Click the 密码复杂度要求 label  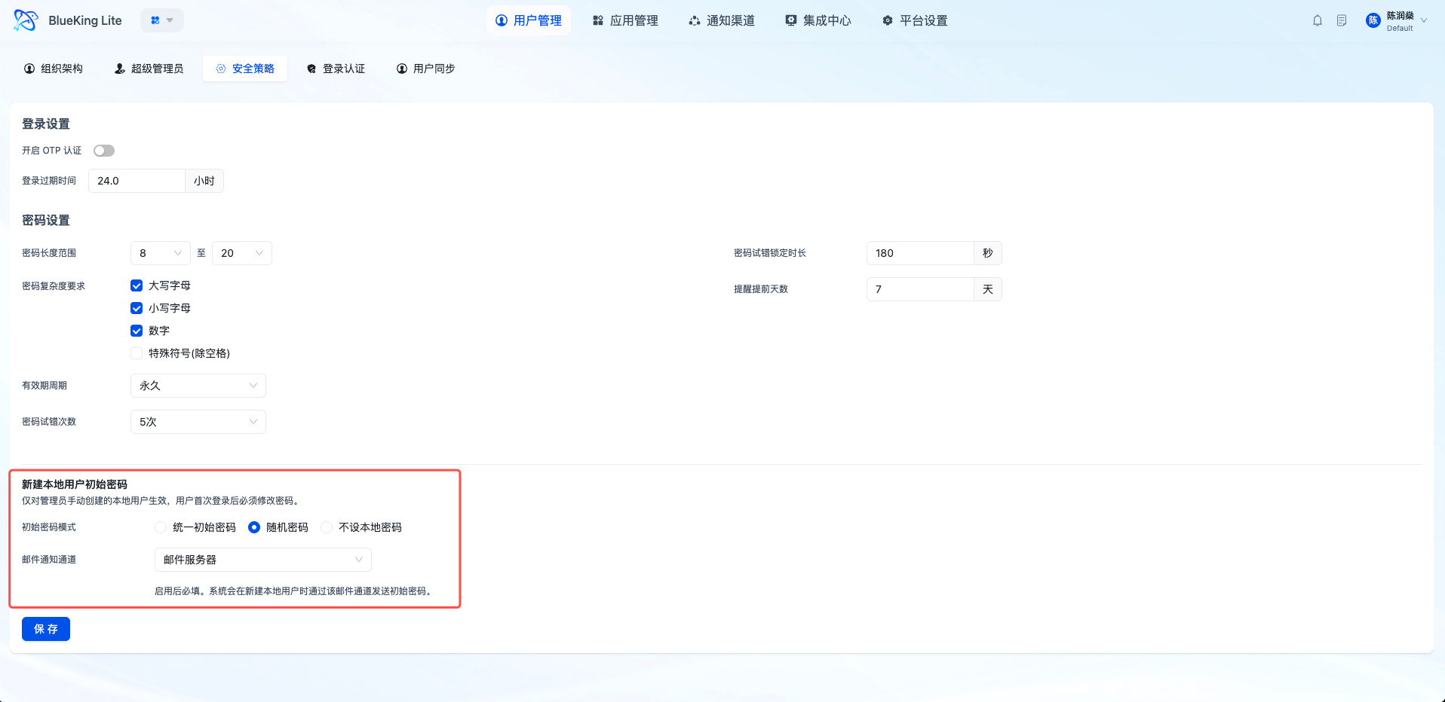click(54, 286)
